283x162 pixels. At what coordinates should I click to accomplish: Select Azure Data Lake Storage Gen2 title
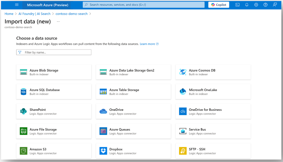coord(132,70)
